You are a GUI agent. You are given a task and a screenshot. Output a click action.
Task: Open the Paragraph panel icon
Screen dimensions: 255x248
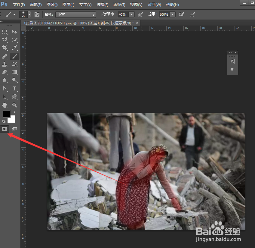coord(232,70)
